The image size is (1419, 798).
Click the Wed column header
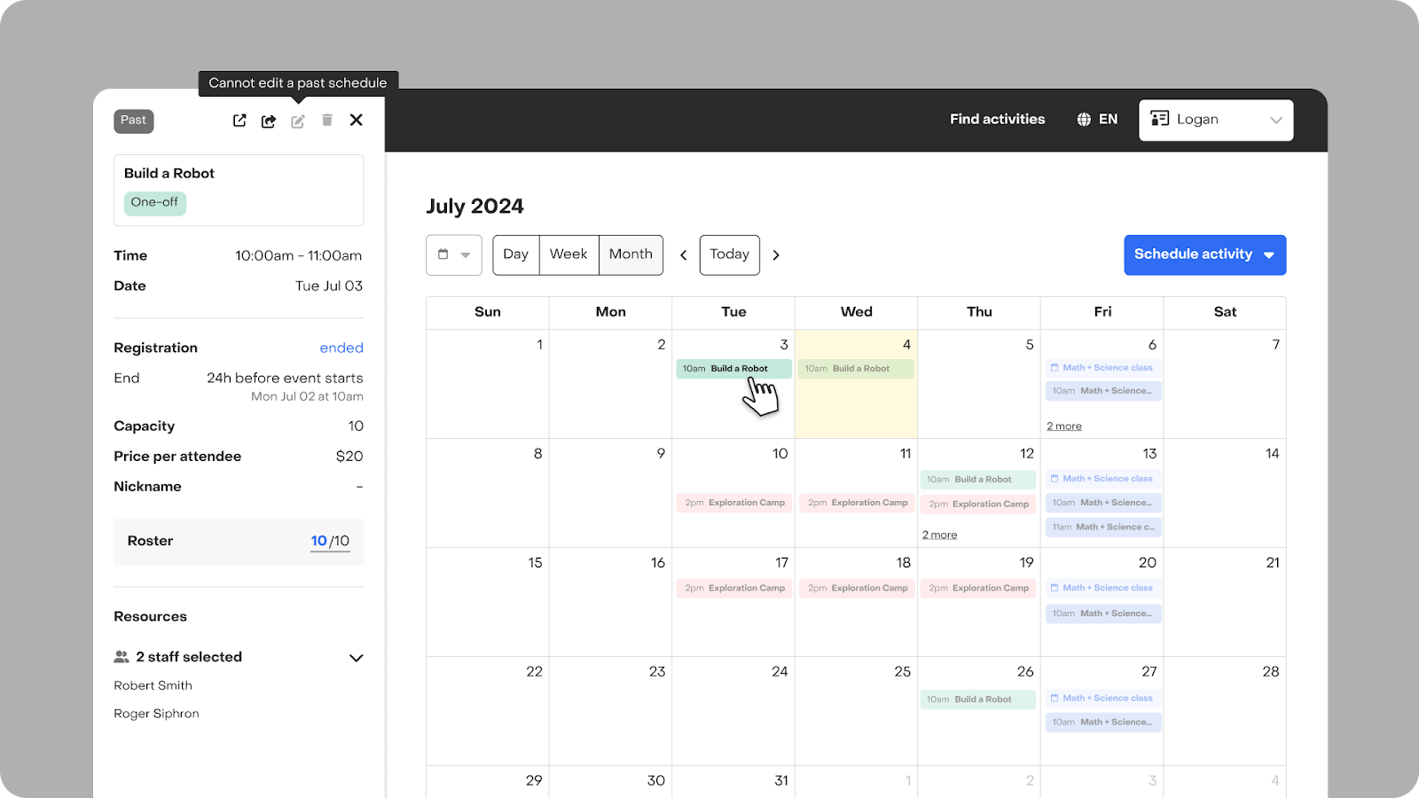click(857, 312)
